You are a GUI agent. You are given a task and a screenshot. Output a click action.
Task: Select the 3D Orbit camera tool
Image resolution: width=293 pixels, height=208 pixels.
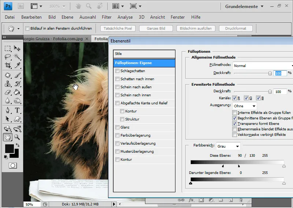pyautogui.click(x=17, y=129)
